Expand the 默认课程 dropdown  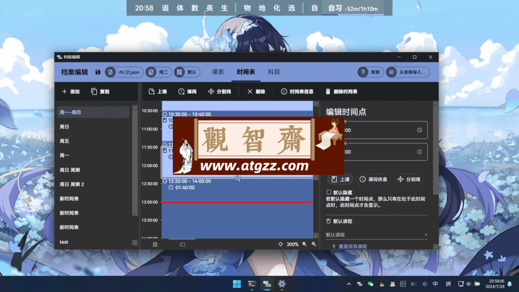tap(377, 235)
